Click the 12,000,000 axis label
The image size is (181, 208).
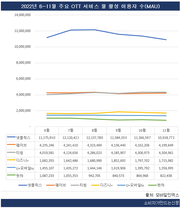point(23,31)
